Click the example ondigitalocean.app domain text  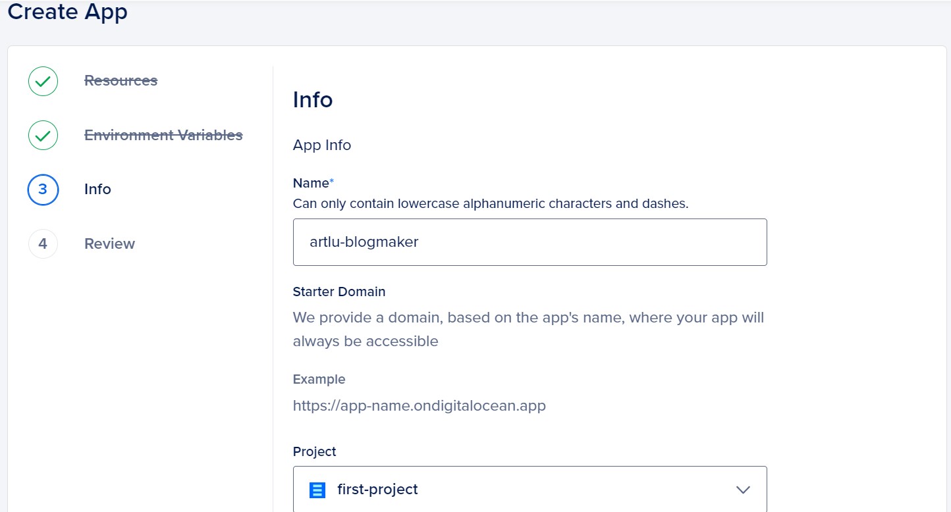tap(420, 405)
